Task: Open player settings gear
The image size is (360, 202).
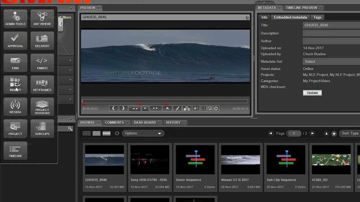Action: coord(216,108)
